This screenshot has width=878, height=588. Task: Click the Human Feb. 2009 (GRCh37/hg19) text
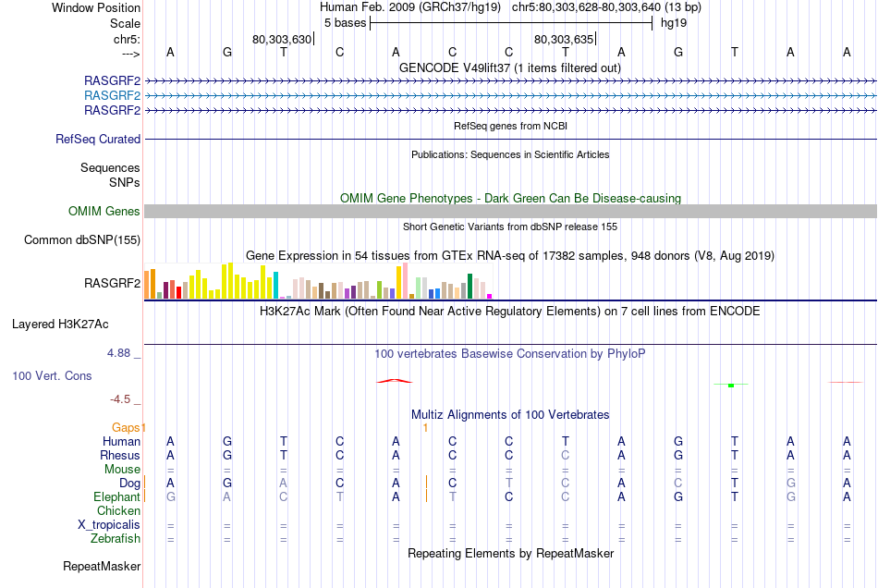pos(410,7)
